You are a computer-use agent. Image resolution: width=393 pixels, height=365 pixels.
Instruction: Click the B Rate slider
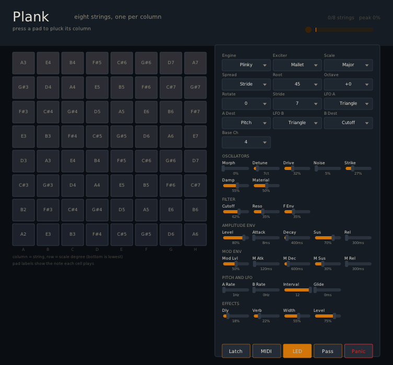(x=266, y=290)
